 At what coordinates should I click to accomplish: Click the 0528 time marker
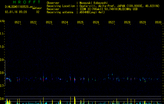coord(127,22)
